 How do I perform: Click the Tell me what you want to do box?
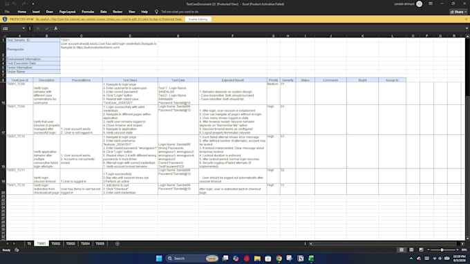click(x=180, y=12)
